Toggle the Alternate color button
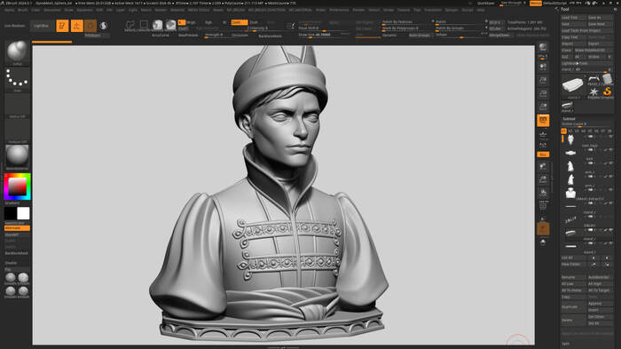Image resolution: width=621 pixels, height=349 pixels. [x=17, y=228]
